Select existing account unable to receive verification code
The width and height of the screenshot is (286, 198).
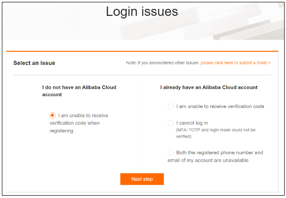click(171, 106)
